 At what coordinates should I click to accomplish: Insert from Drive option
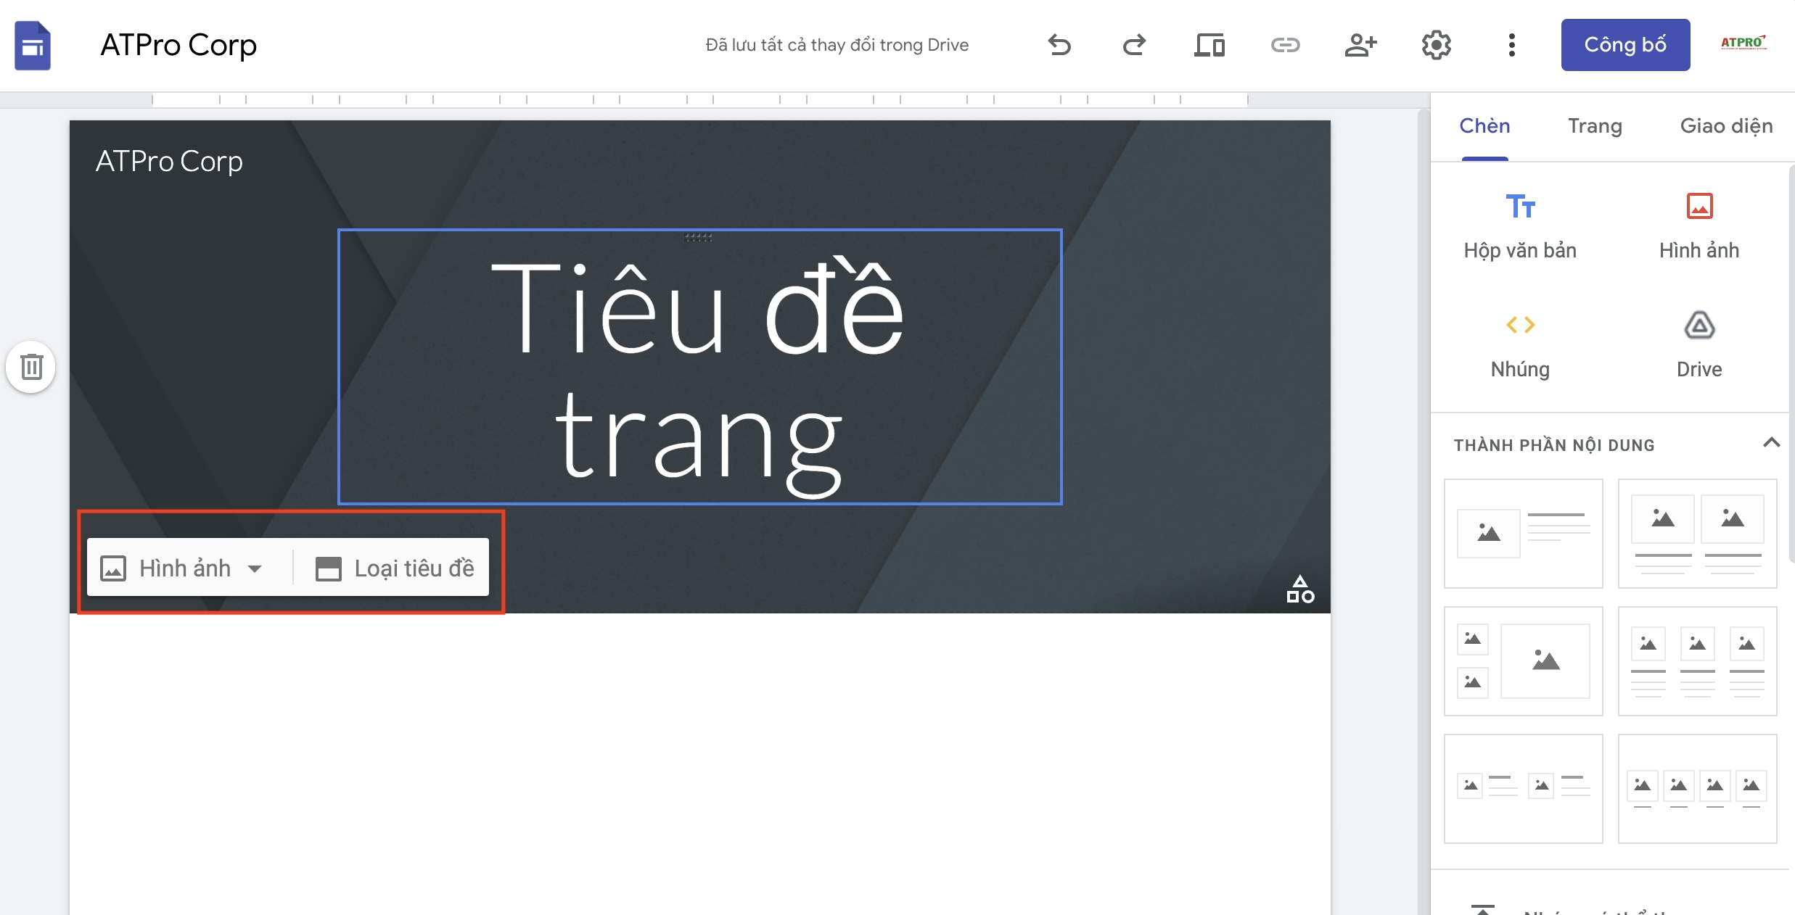pyautogui.click(x=1699, y=345)
